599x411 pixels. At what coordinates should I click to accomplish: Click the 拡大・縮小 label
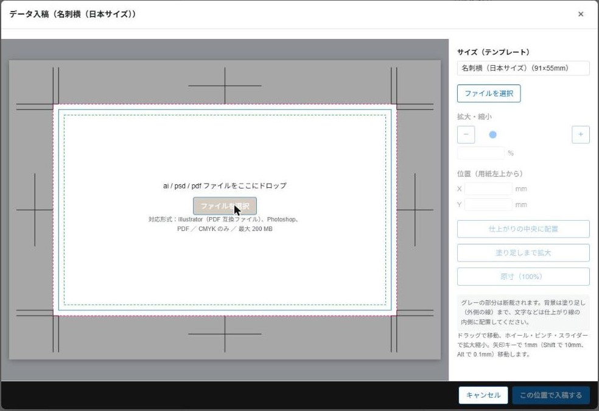tap(474, 116)
